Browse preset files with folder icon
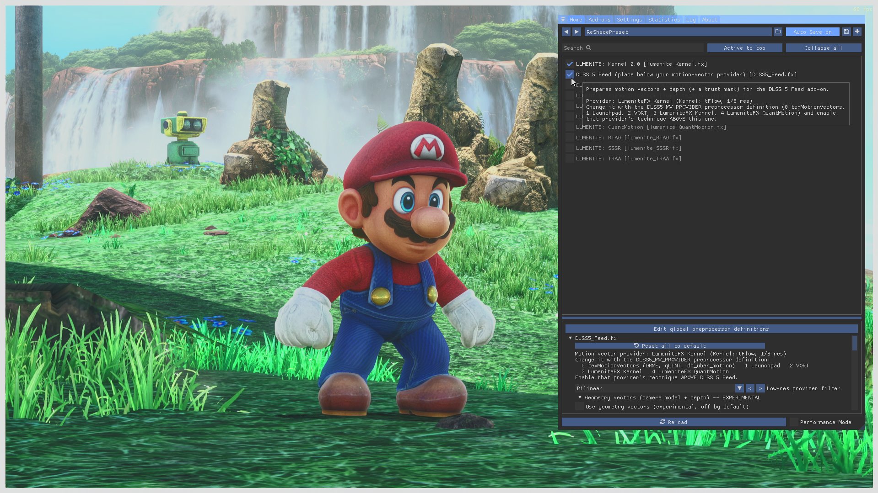This screenshot has width=878, height=493. click(778, 32)
